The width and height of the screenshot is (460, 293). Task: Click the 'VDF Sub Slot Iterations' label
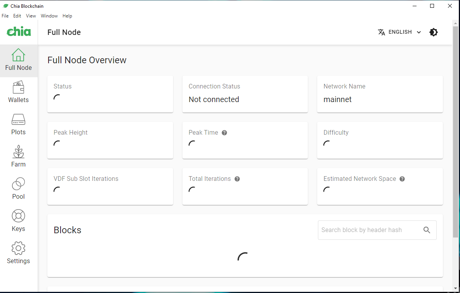(x=86, y=179)
